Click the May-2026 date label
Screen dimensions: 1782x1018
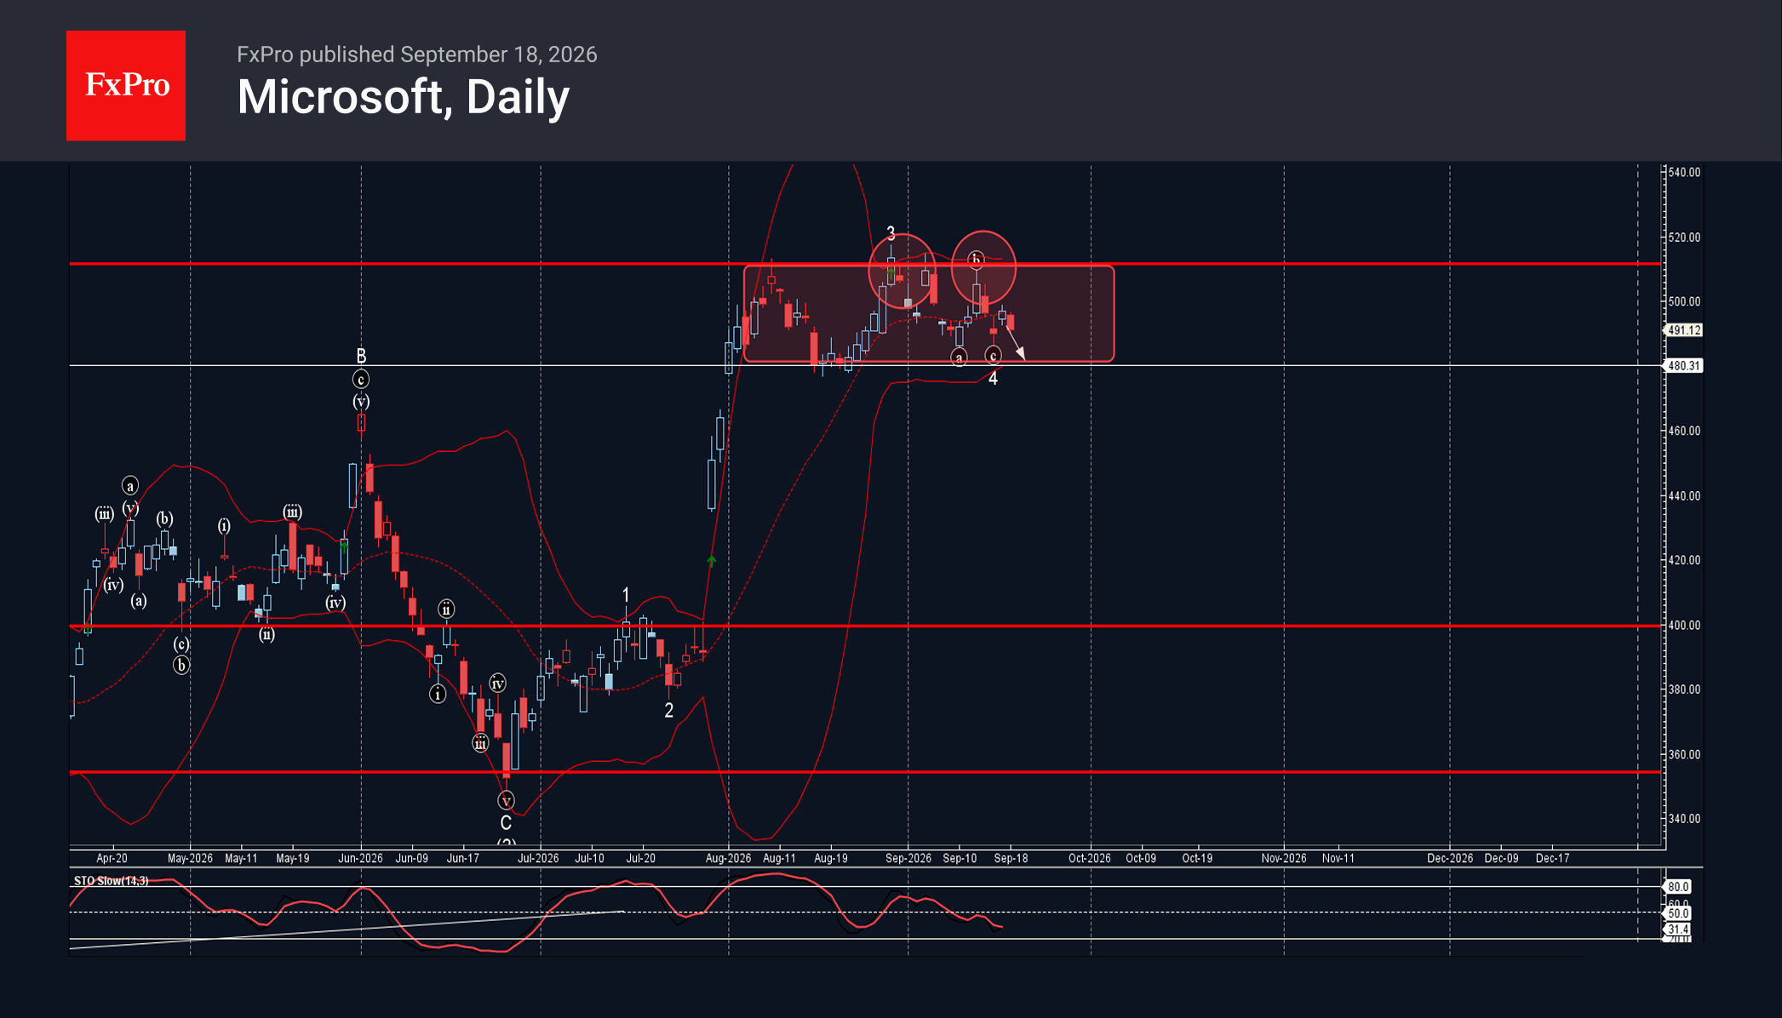[x=190, y=859]
